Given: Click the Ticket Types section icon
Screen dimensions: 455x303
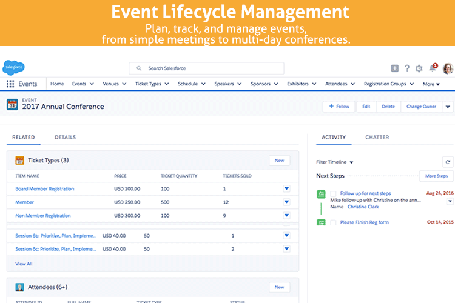Looking at the screenshot, I should coord(20,161).
